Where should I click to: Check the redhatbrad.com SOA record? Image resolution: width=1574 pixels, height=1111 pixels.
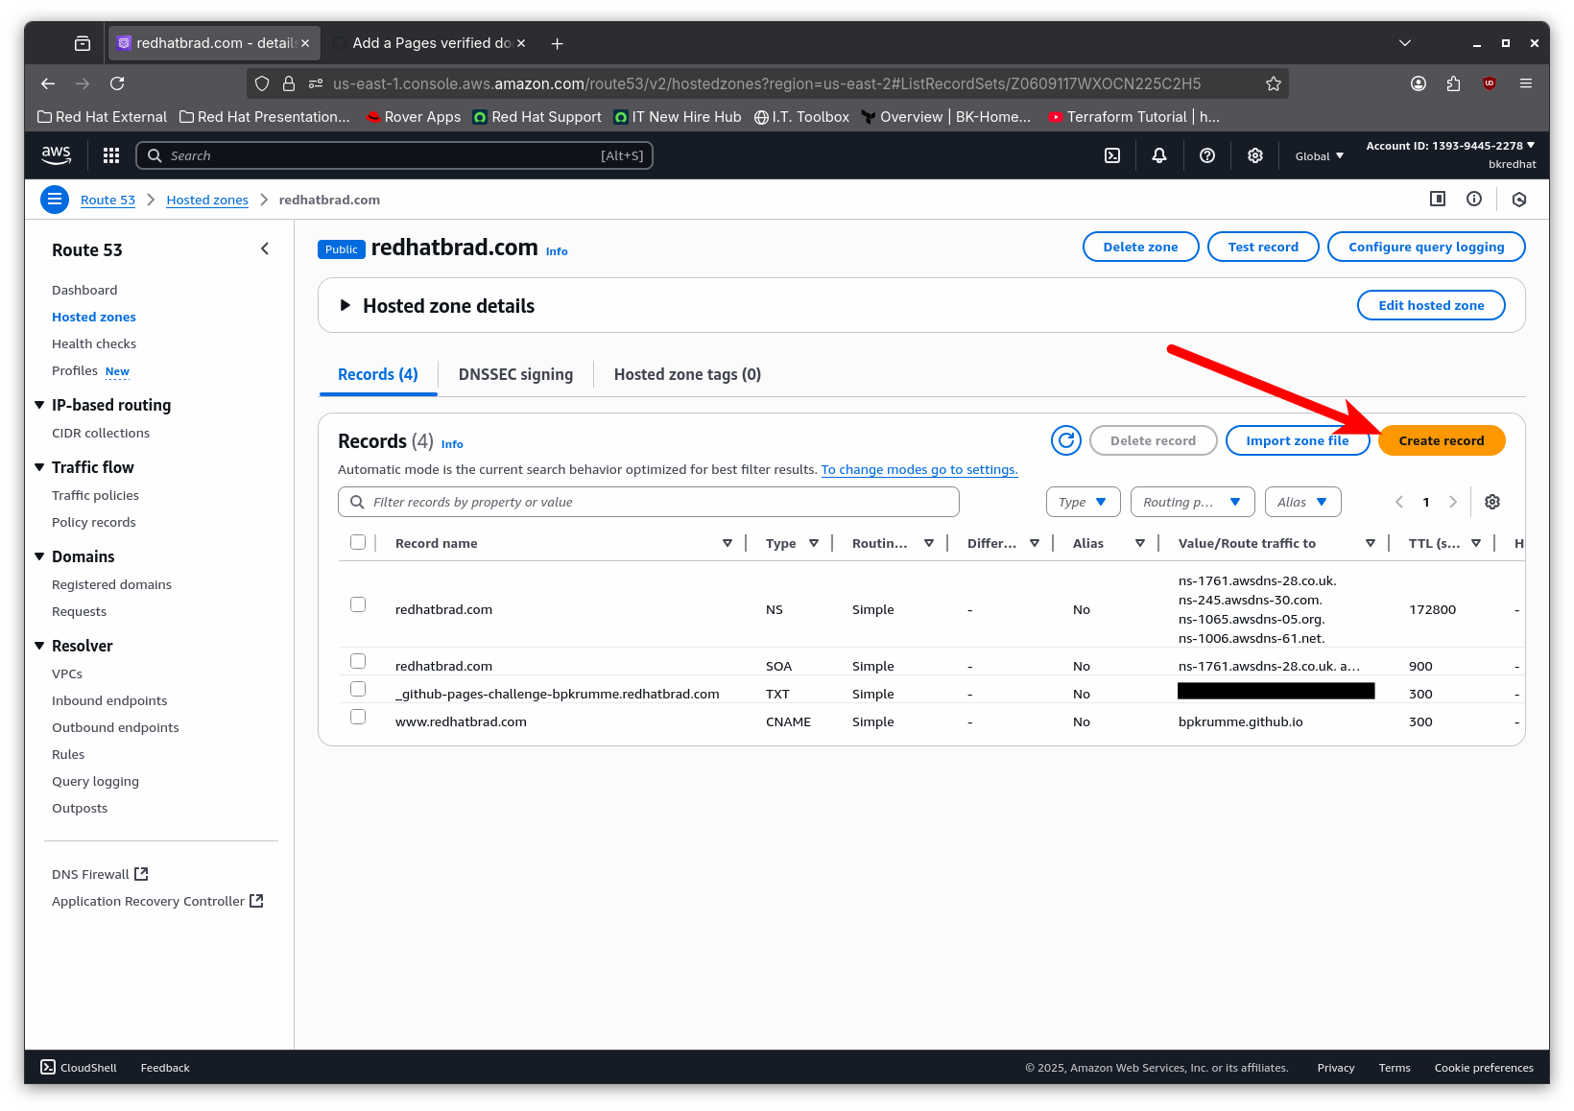tap(358, 661)
